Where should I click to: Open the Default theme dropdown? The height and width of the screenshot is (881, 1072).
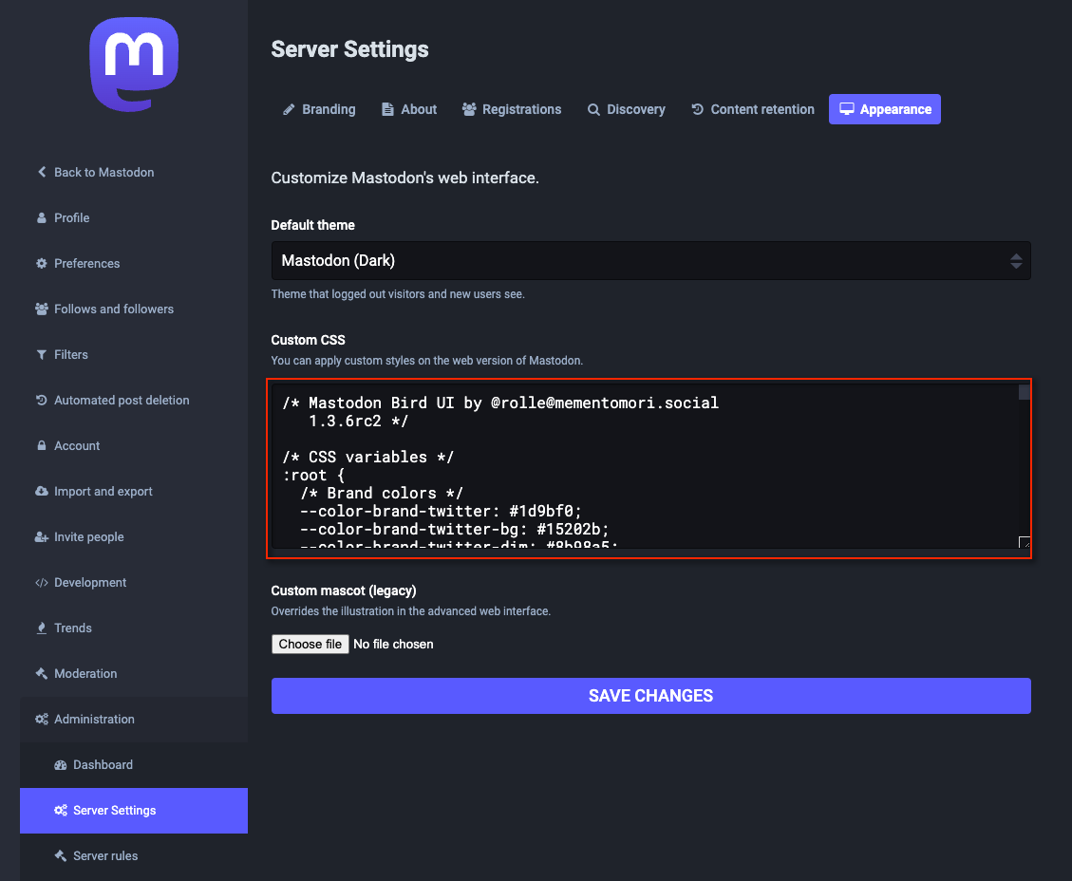(650, 260)
